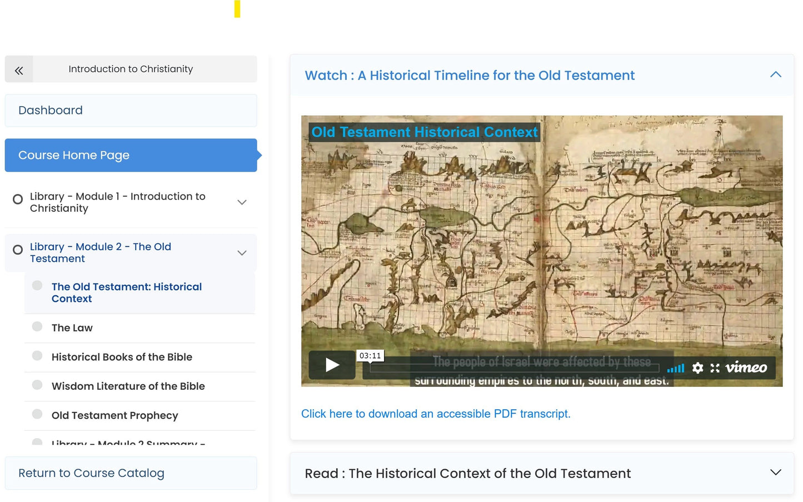
Task: Select the status circle beside Module 1
Action: pos(17,199)
